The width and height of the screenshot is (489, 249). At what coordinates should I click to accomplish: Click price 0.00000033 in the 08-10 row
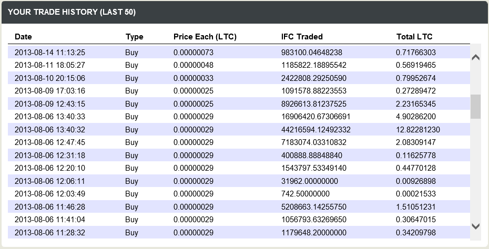click(x=193, y=78)
